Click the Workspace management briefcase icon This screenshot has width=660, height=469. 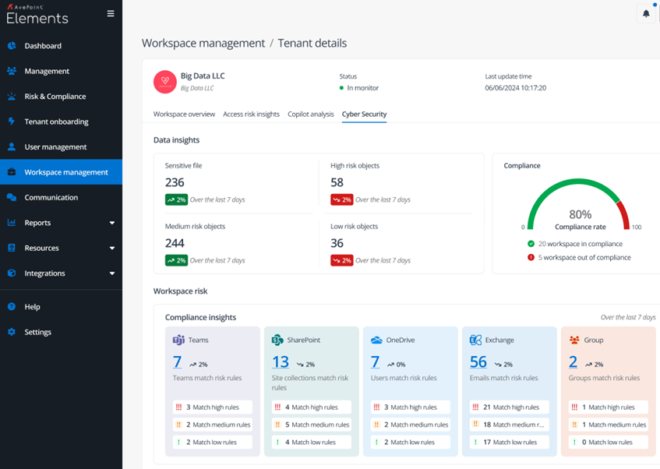point(12,171)
